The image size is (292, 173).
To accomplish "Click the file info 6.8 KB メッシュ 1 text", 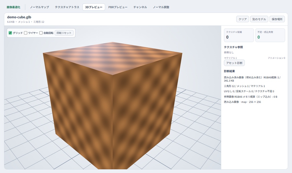I will pos(26,22).
